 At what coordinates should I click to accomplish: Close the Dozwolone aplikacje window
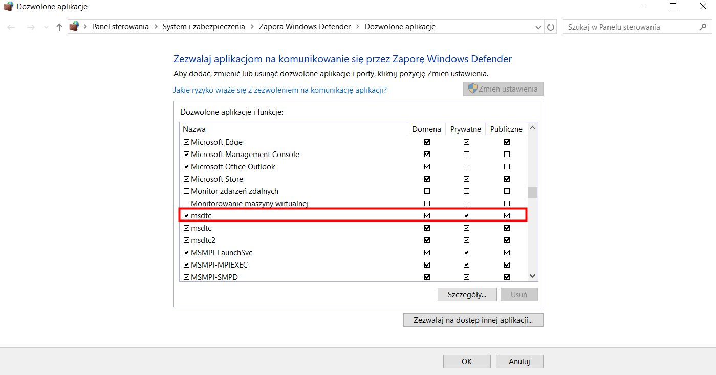[703, 7]
